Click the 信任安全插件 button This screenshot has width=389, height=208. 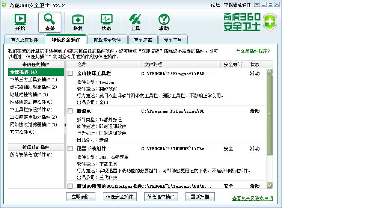pos(119,197)
